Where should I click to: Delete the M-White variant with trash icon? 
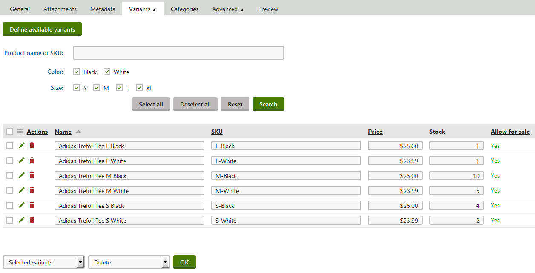coord(32,190)
